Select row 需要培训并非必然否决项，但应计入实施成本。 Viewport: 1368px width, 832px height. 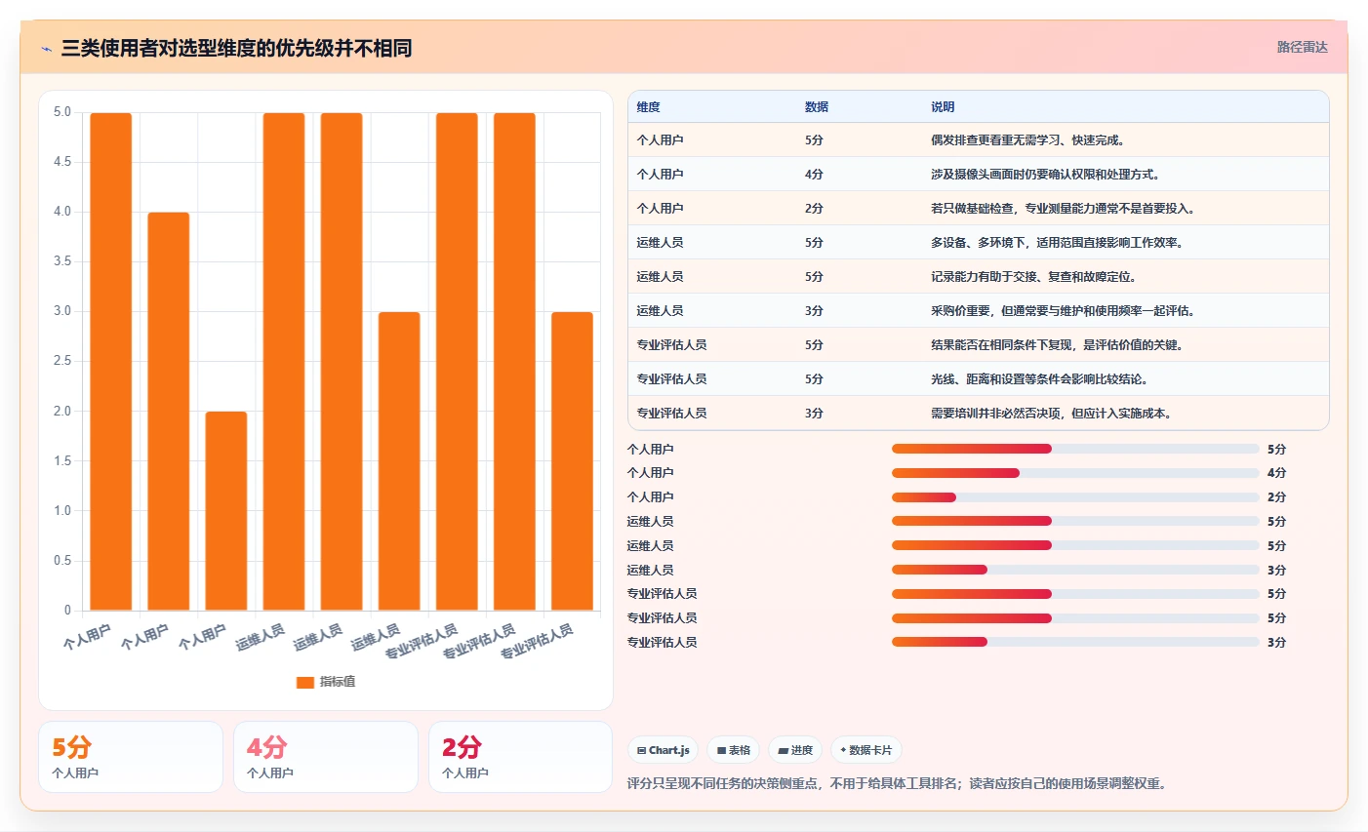click(x=979, y=414)
